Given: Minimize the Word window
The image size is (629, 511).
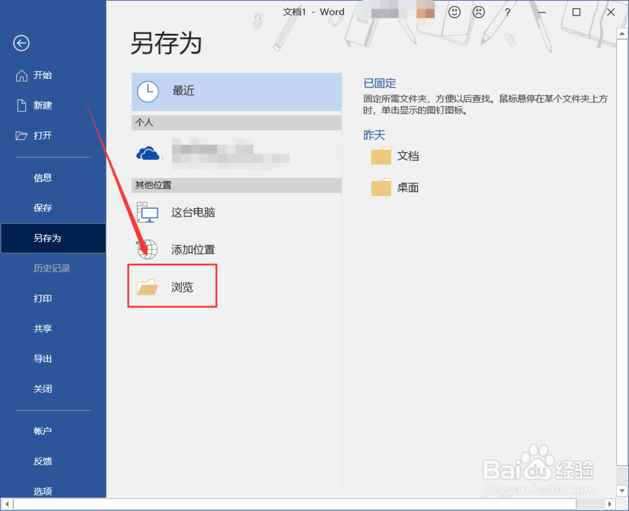Looking at the screenshot, I should (x=542, y=13).
